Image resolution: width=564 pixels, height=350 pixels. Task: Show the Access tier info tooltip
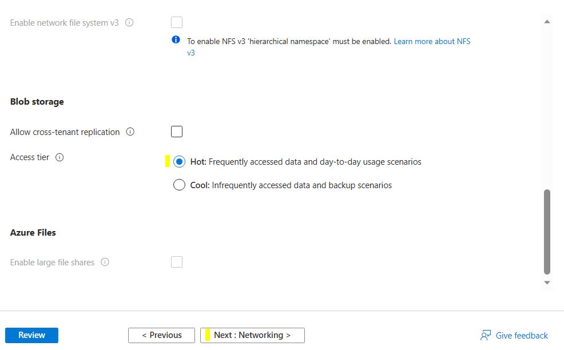59,157
